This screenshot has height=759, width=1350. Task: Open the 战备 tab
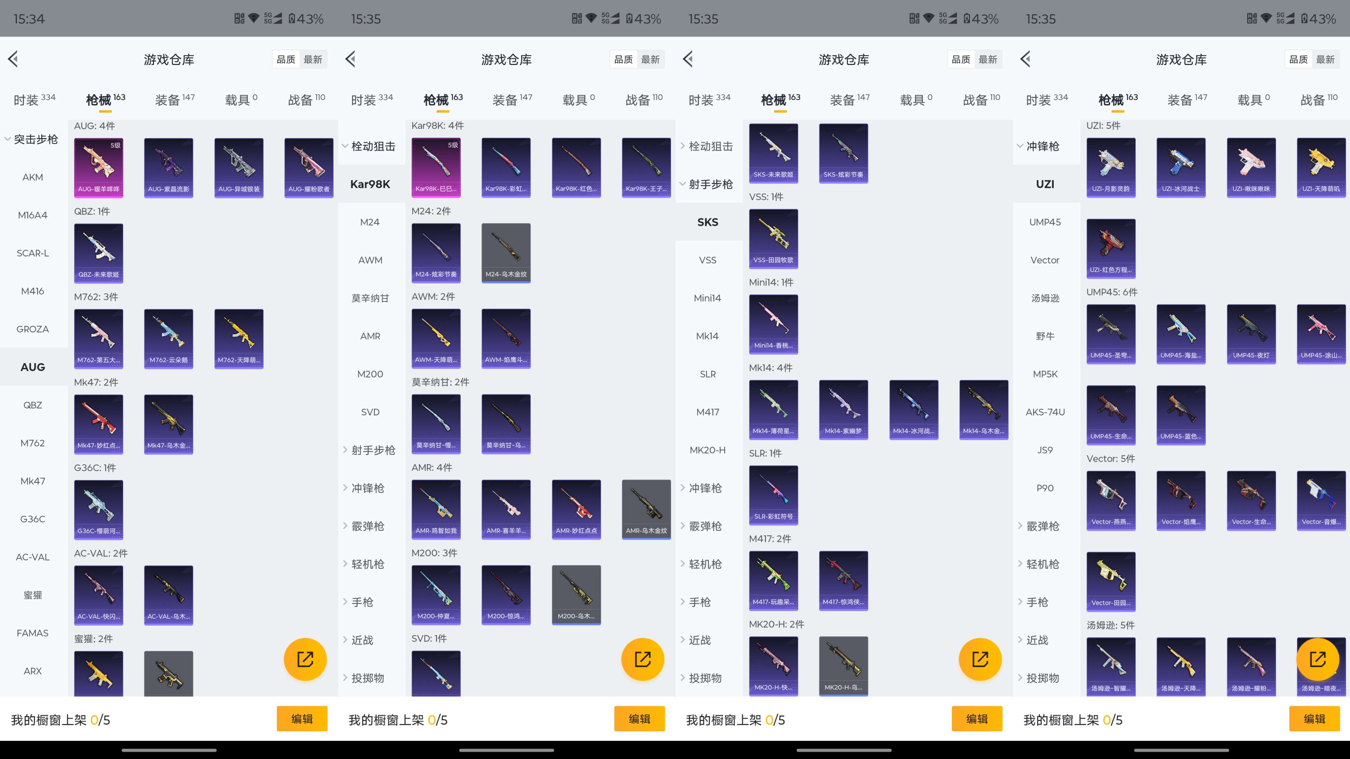point(303,99)
